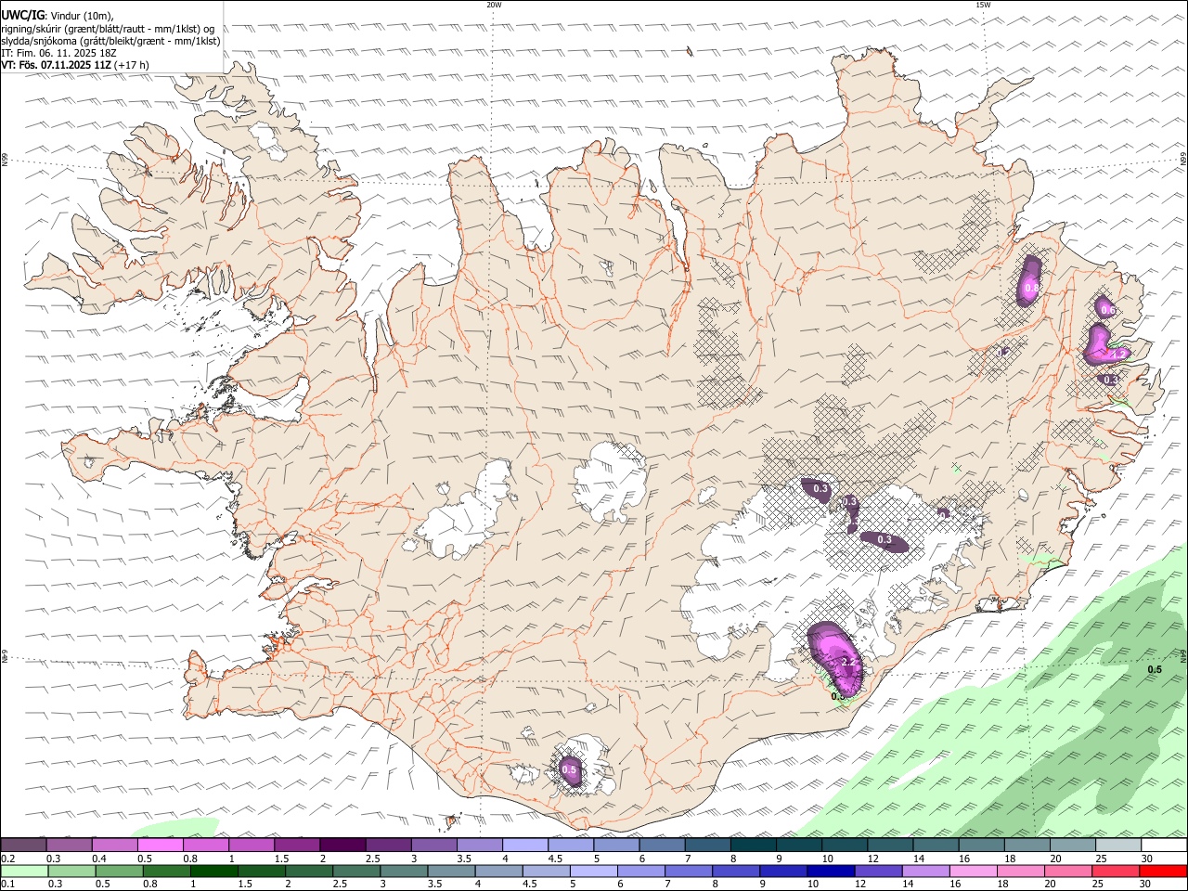Viewport: 1188px width, 891px height.
Task: Click the 15W longitude label
Action: [983, 5]
